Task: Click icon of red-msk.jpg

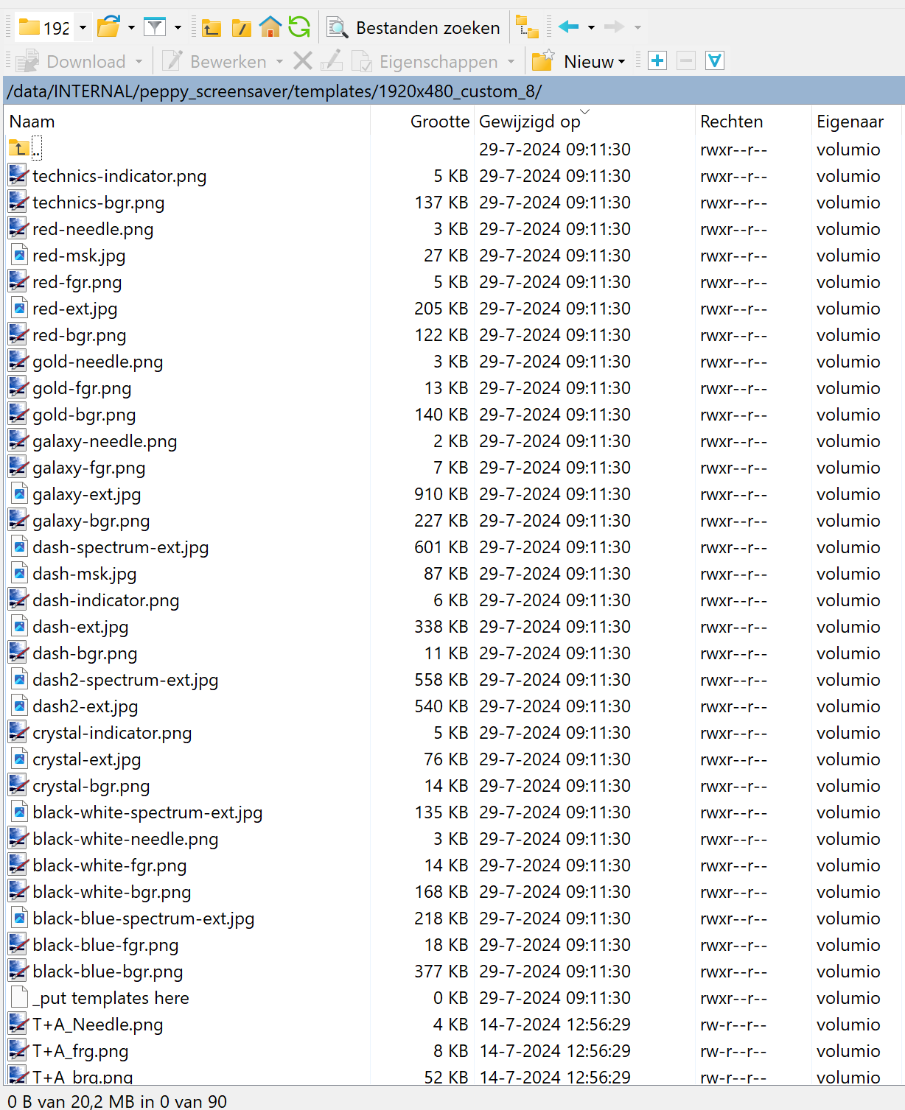Action: point(20,255)
